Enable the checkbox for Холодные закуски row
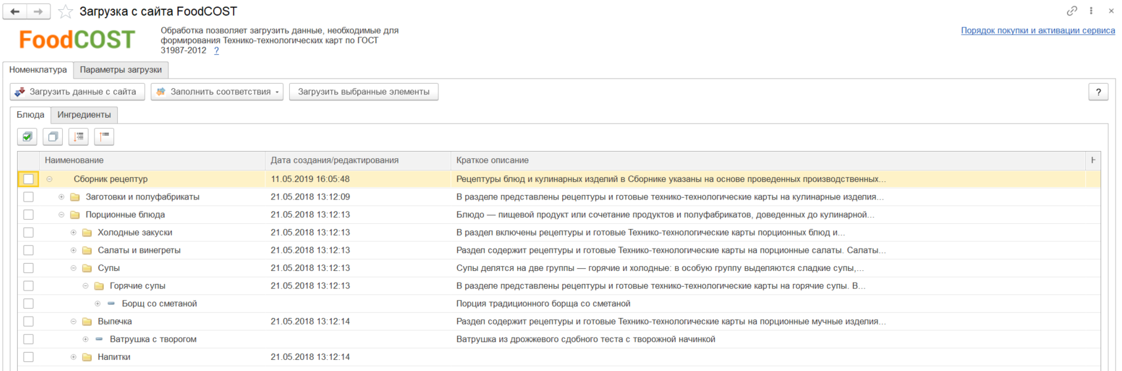Image resolution: width=1122 pixels, height=371 pixels. (x=28, y=232)
